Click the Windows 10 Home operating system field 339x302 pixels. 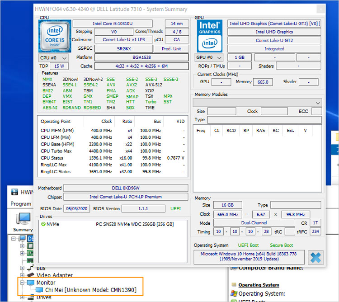click(x=249, y=257)
